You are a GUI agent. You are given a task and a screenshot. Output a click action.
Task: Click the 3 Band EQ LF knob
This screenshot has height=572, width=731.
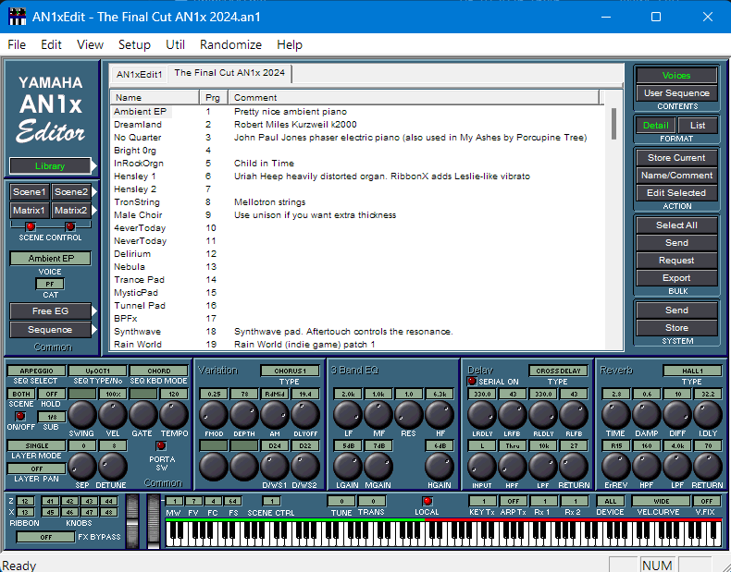tap(348, 414)
